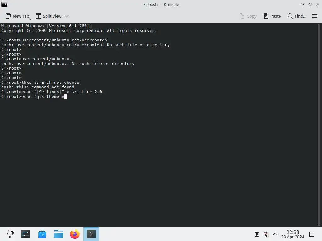Paste clipboard contents using Paste button

[272, 16]
